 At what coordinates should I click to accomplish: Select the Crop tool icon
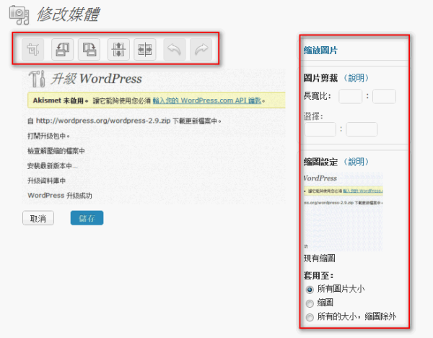coord(33,50)
